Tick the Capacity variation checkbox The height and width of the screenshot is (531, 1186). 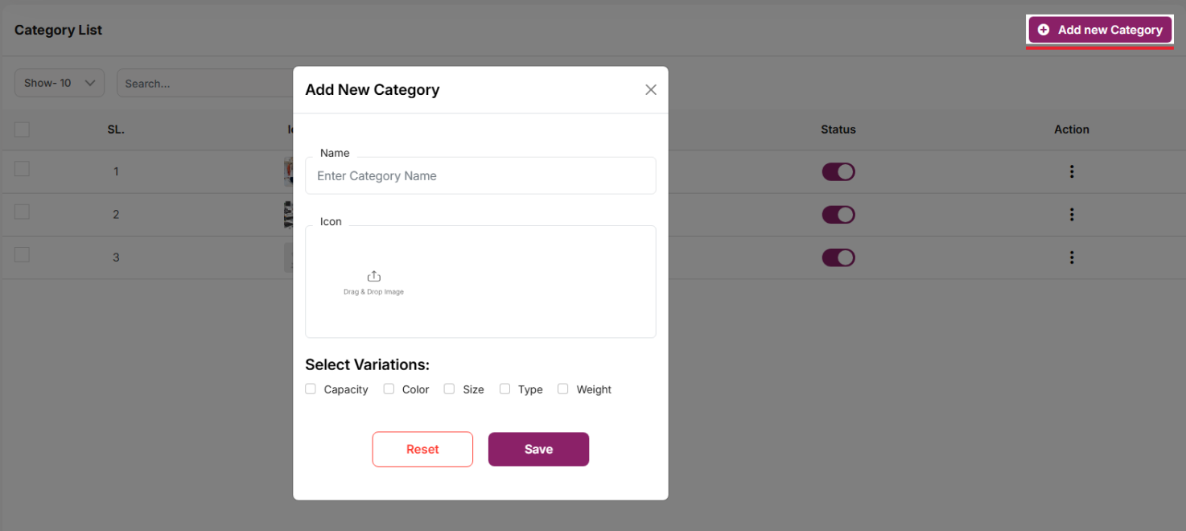(311, 389)
